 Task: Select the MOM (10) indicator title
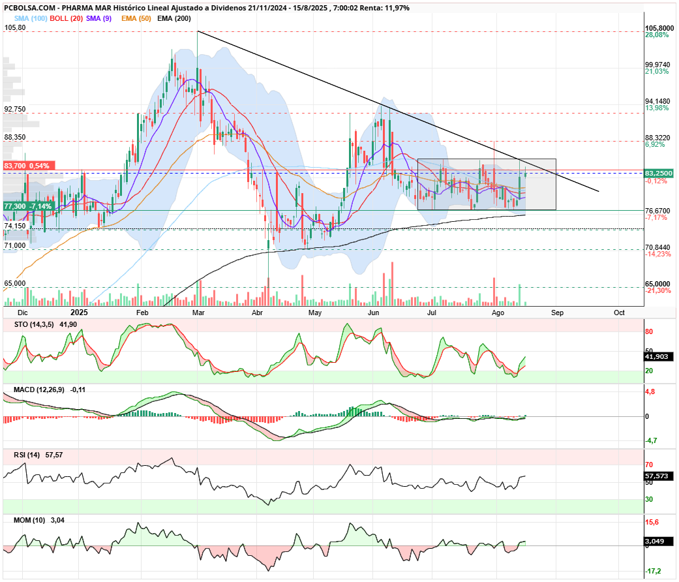point(29,520)
